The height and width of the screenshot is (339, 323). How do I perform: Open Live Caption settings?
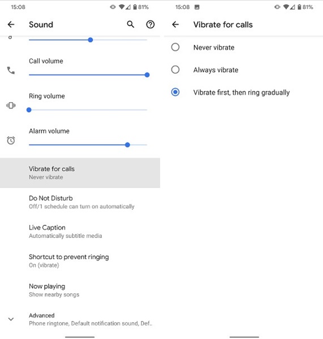pos(80,231)
